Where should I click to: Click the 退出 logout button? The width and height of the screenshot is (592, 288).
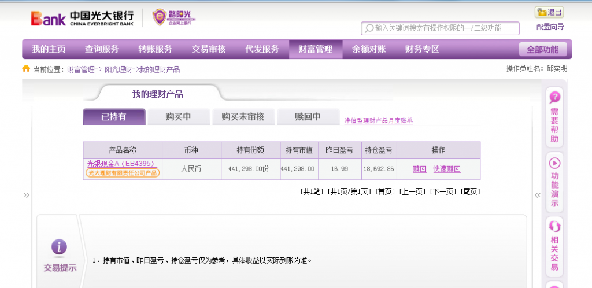tap(549, 13)
